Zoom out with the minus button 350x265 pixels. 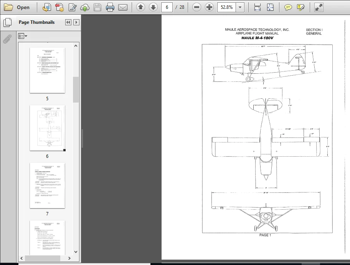[x=196, y=7]
